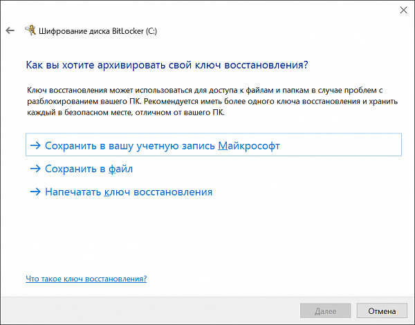Choose Сохранить в файл option
The width and height of the screenshot is (415, 325).
[81, 169]
